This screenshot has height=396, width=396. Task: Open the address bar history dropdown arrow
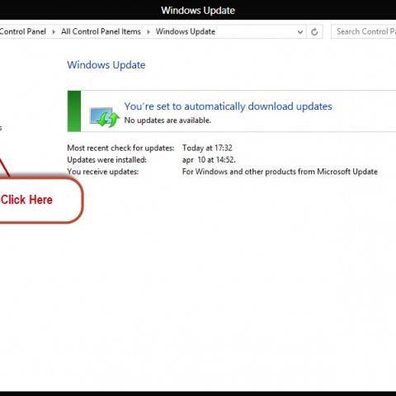pyautogui.click(x=300, y=32)
